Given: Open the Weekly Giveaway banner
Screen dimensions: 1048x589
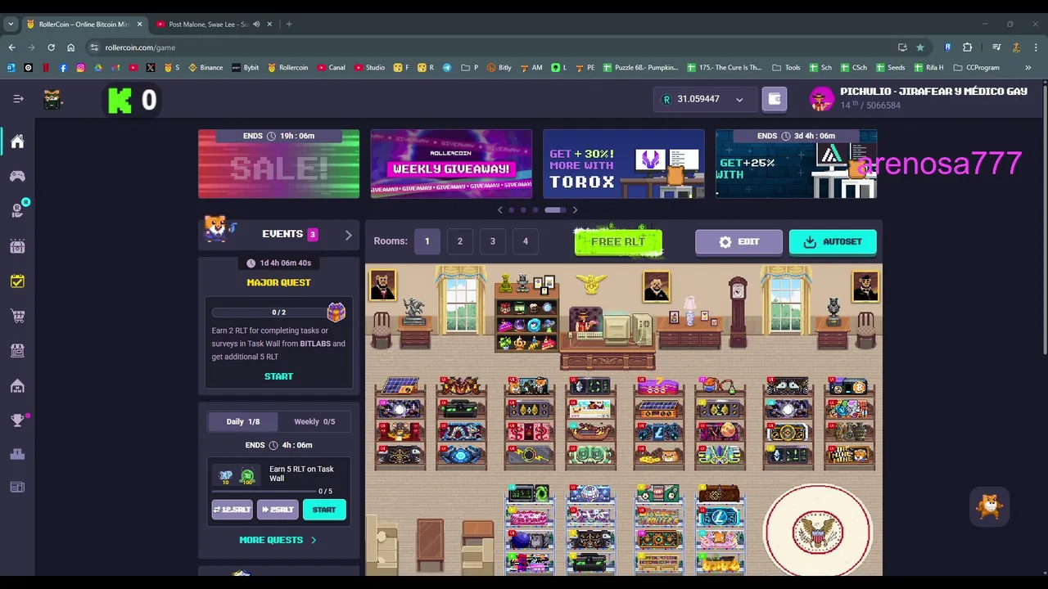Looking at the screenshot, I should coord(451,164).
